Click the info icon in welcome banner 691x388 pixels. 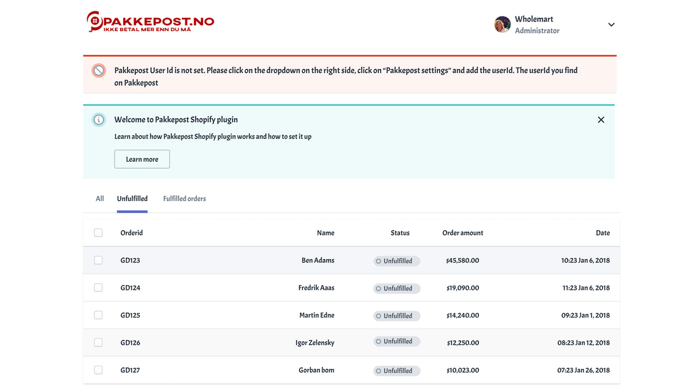pyautogui.click(x=98, y=120)
